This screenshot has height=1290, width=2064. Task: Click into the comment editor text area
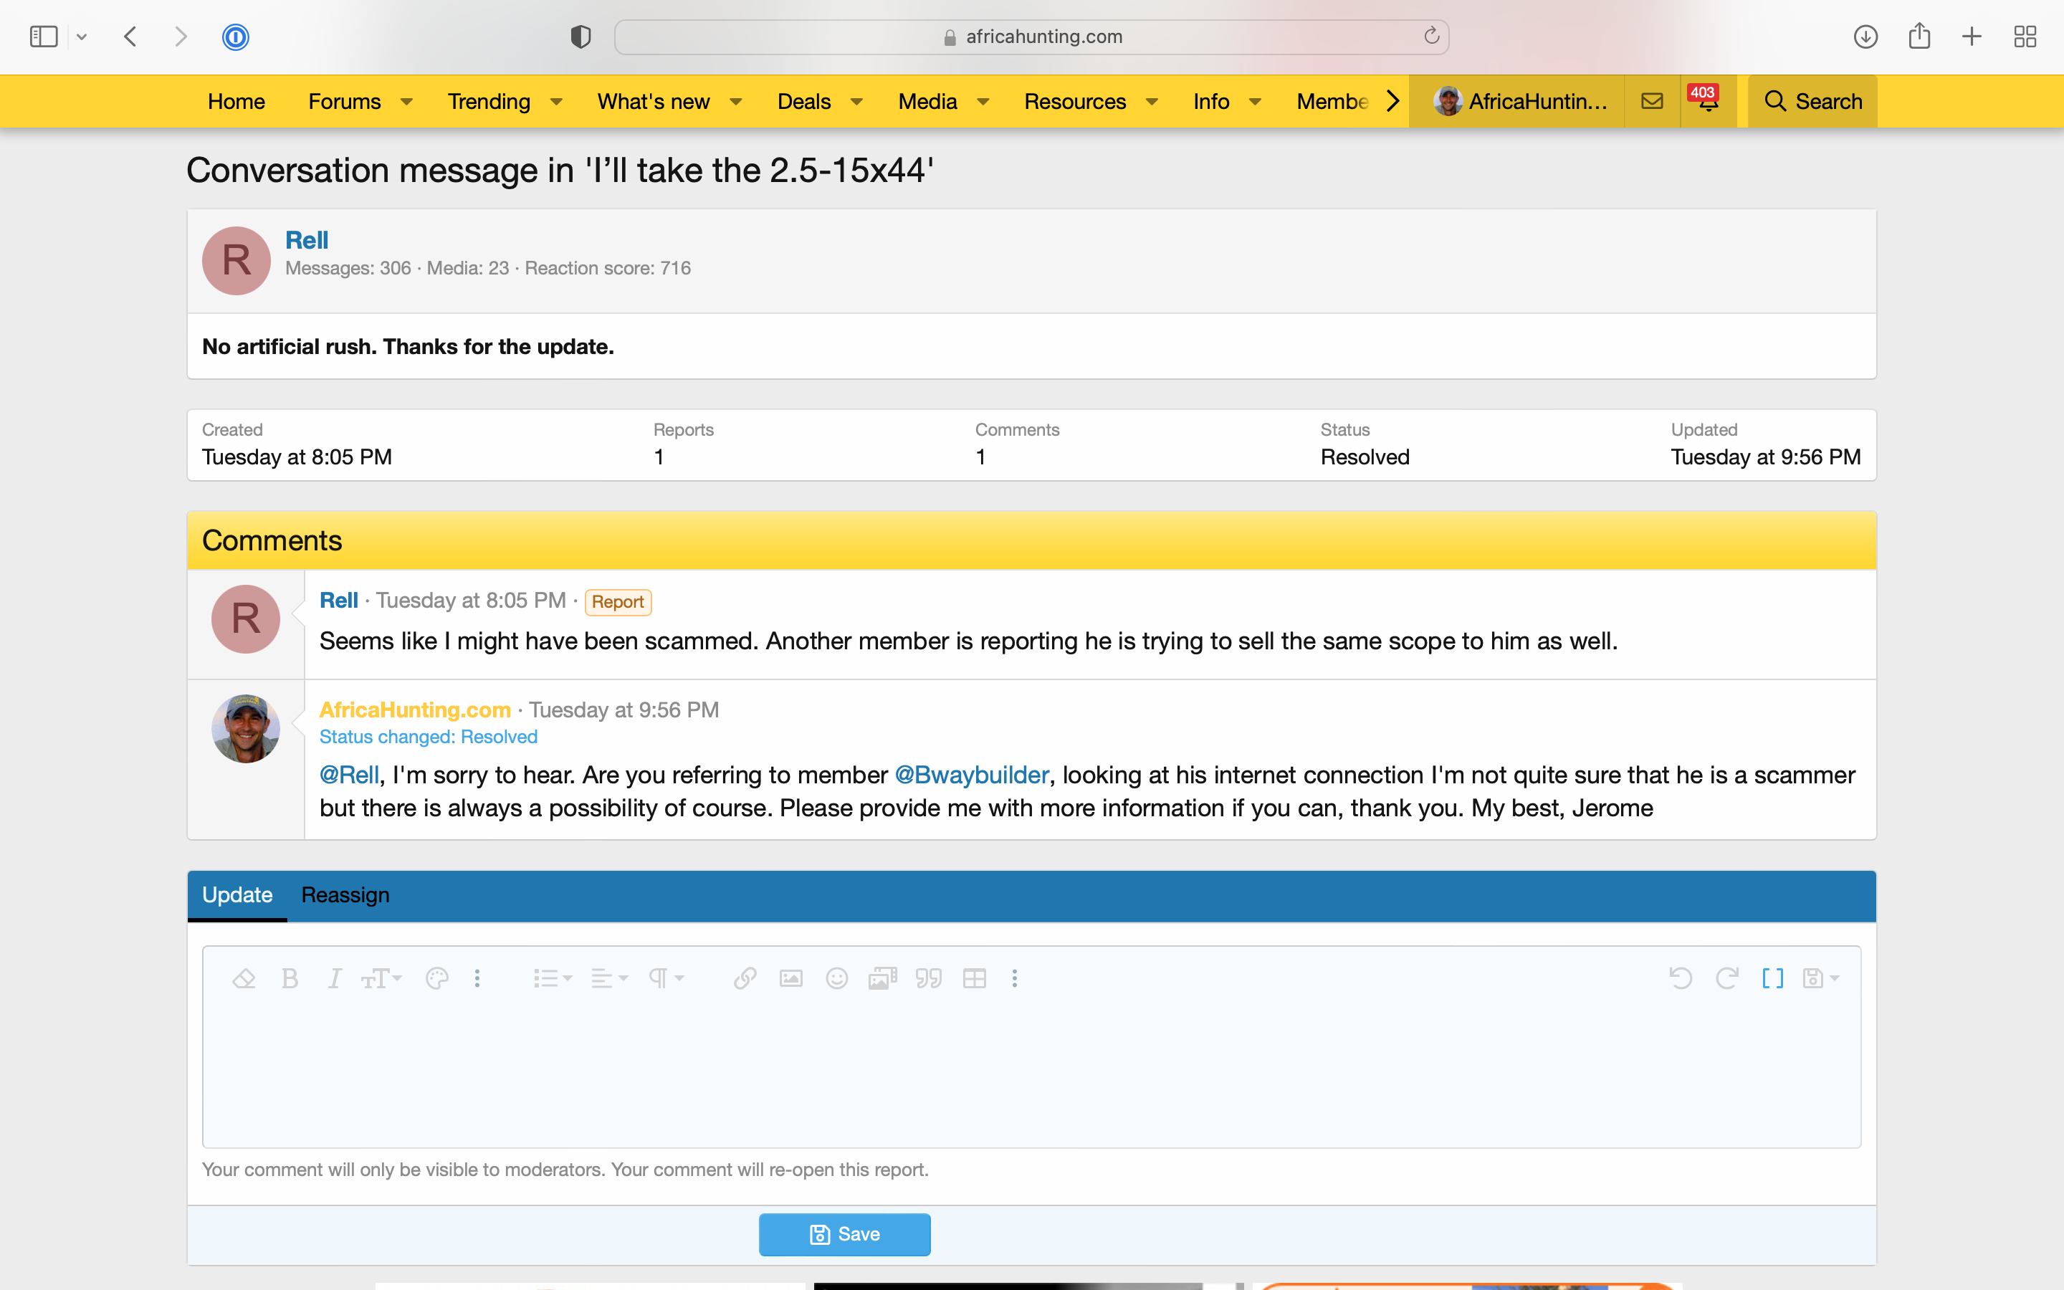click(1031, 1075)
